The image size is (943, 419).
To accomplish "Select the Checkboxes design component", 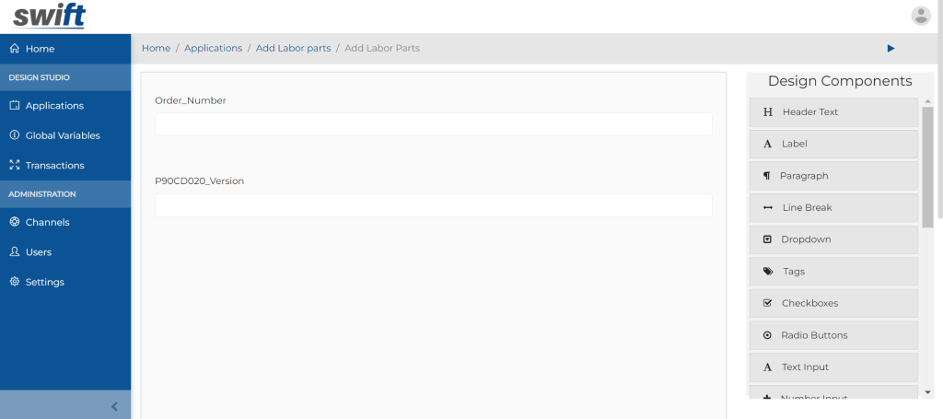I will [833, 303].
